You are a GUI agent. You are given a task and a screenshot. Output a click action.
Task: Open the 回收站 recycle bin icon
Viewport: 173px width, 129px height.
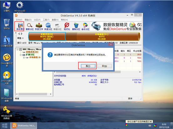(x=7, y=24)
